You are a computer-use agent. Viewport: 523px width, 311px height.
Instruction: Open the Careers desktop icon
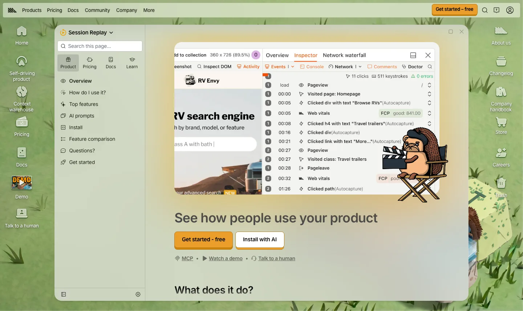[x=501, y=157]
